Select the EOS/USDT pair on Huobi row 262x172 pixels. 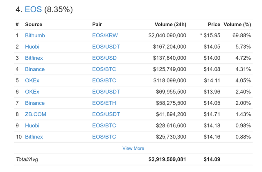[x=106, y=47]
